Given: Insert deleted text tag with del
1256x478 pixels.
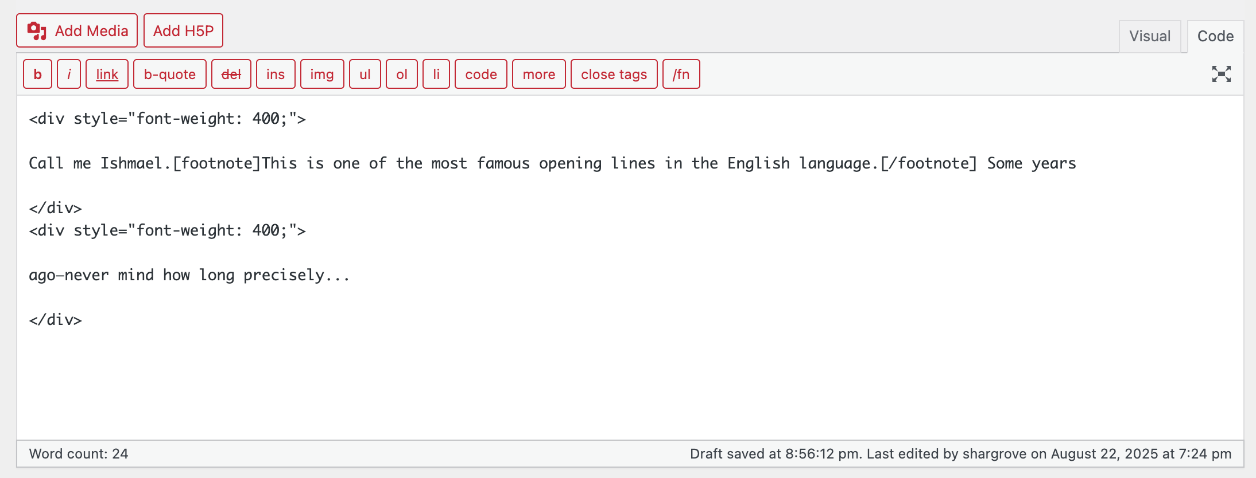Looking at the screenshot, I should [x=231, y=75].
